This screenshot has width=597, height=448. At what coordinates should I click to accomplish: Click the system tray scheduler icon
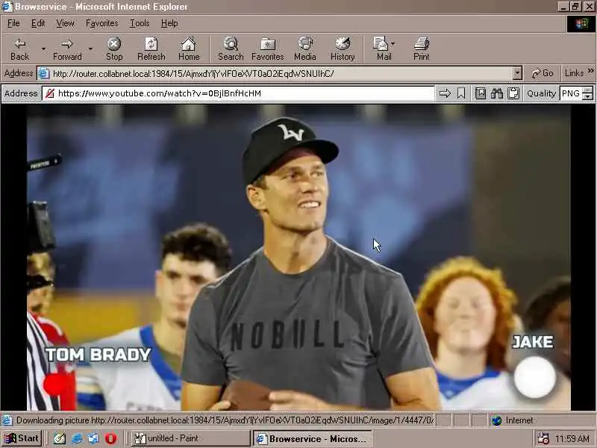click(543, 438)
